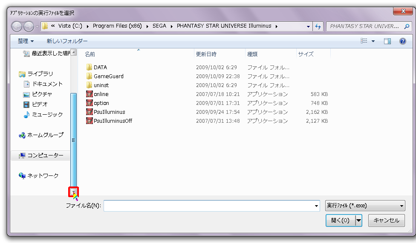The width and height of the screenshot is (416, 243).
Task: Expand the arrow after Vista (C:) breadcrumb
Action: (87, 26)
